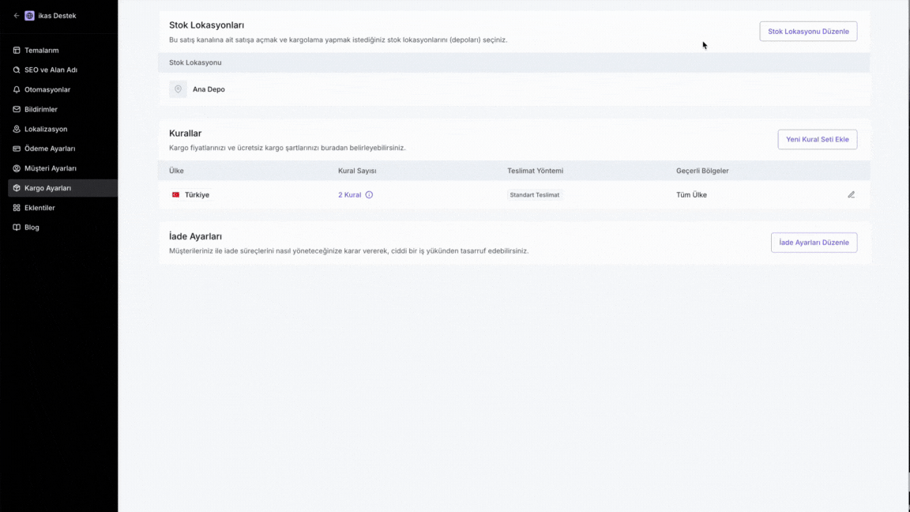Click the Türkiye flag icon
910x512 pixels.
click(x=175, y=194)
